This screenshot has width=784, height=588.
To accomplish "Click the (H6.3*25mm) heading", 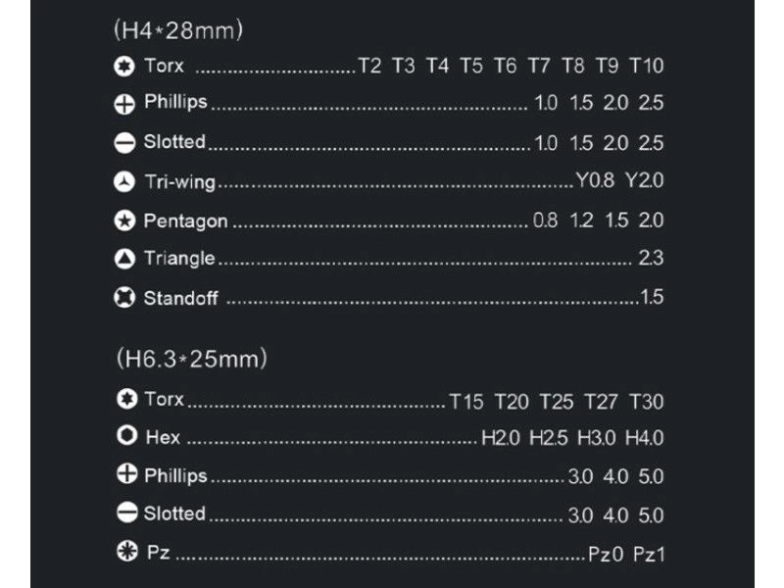I will [191, 359].
